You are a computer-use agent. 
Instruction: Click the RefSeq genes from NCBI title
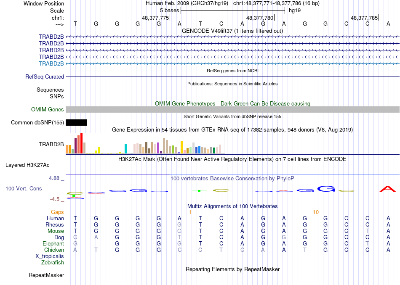point(232,71)
